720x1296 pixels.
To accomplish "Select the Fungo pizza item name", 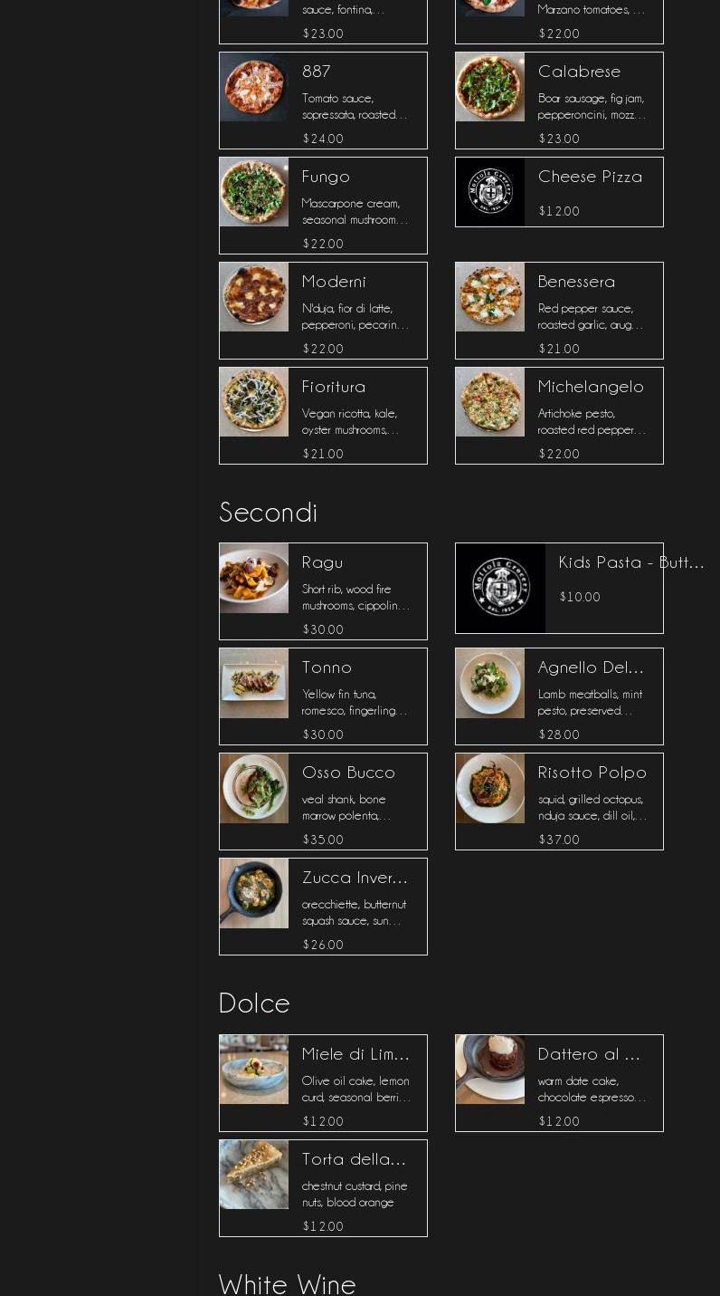I will pos(326,177).
